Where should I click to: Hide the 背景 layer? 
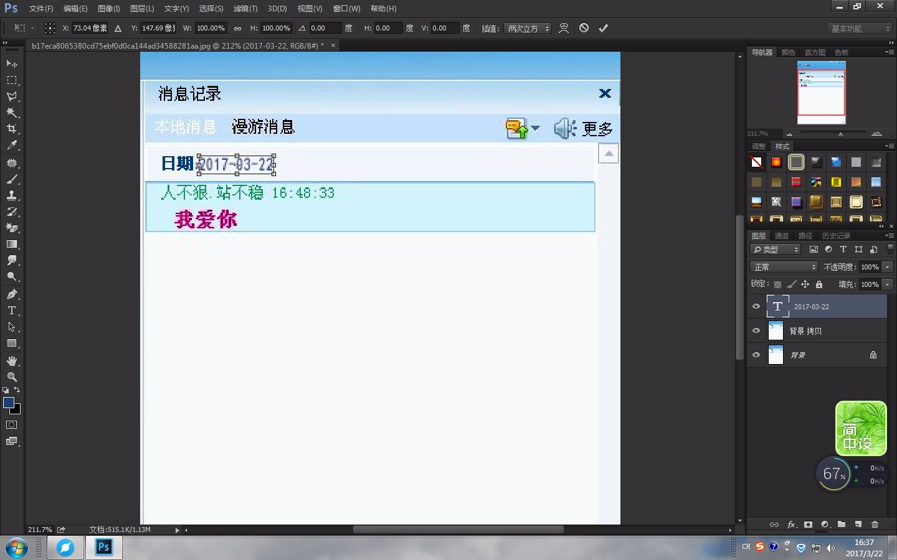pos(756,355)
